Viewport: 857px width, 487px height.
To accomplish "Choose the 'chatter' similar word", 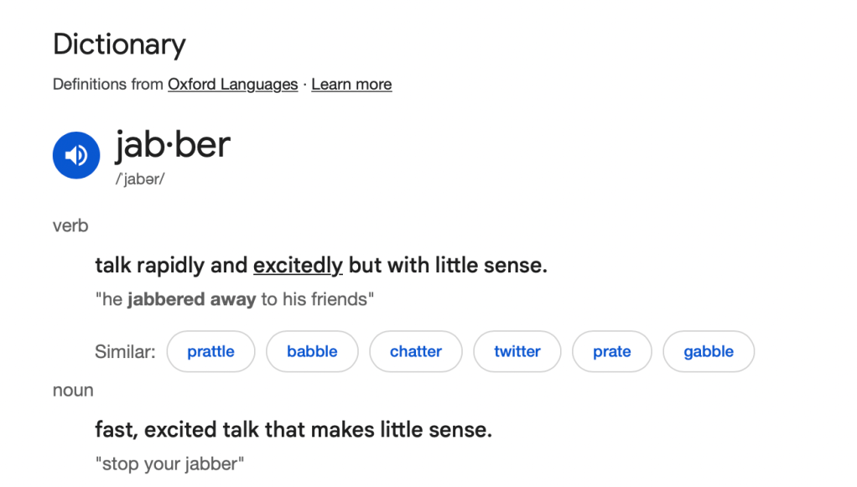I will tap(415, 352).
